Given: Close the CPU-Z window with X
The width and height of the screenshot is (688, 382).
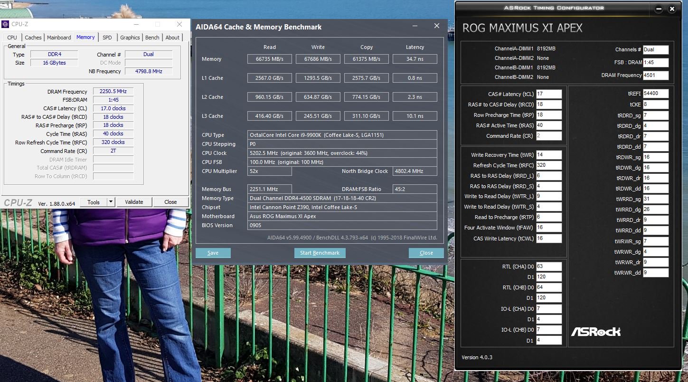Looking at the screenshot, I should coord(179,24).
